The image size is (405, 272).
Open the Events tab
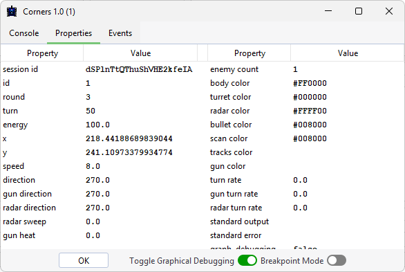(120, 33)
